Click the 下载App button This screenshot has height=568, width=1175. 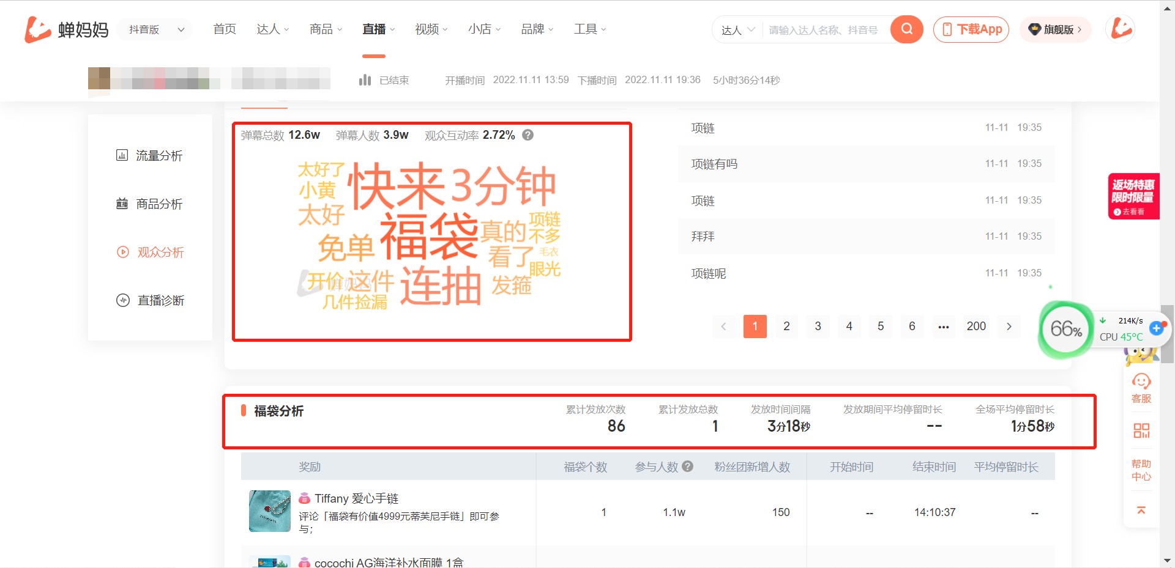tap(971, 29)
